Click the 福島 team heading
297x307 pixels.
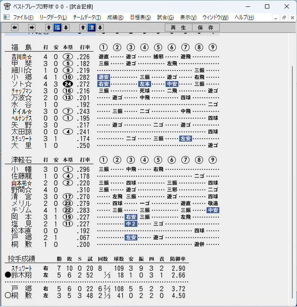coord(21,47)
